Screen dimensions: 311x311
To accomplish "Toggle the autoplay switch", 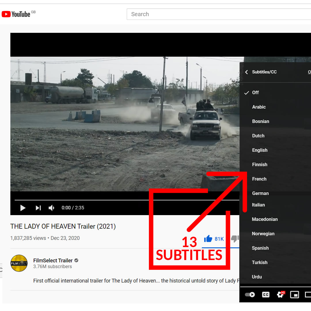I will tap(250, 295).
